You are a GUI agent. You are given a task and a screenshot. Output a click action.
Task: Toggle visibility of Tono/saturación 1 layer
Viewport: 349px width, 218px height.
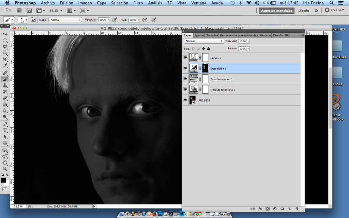click(185, 79)
